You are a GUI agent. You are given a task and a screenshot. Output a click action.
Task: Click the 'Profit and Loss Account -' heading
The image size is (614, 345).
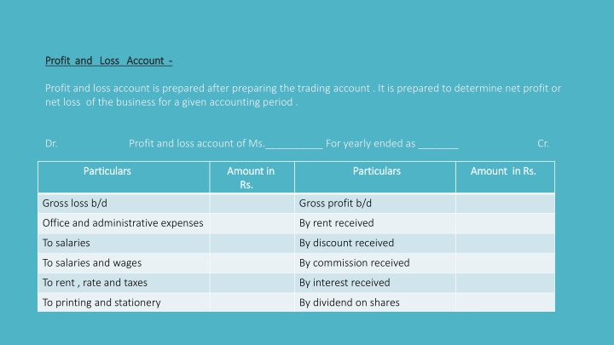coord(109,60)
